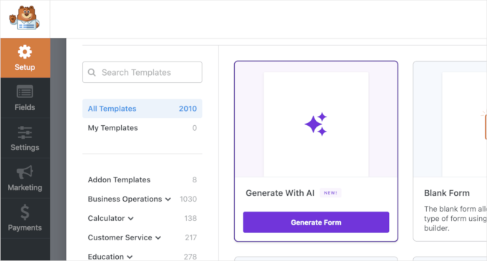Click the Generate Form button

click(316, 222)
